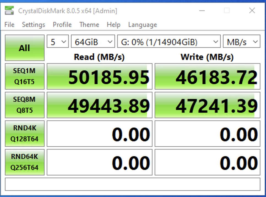This screenshot has width=266, height=197.
Task: Run the RND64K Q256T64 benchmark
Action: 25,162
